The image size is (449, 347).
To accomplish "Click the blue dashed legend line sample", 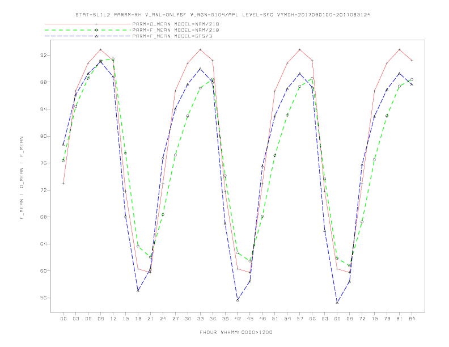I will [88, 36].
